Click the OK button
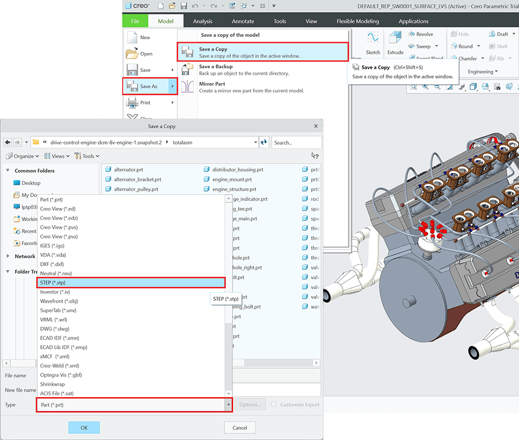519x440 pixels. tap(84, 427)
